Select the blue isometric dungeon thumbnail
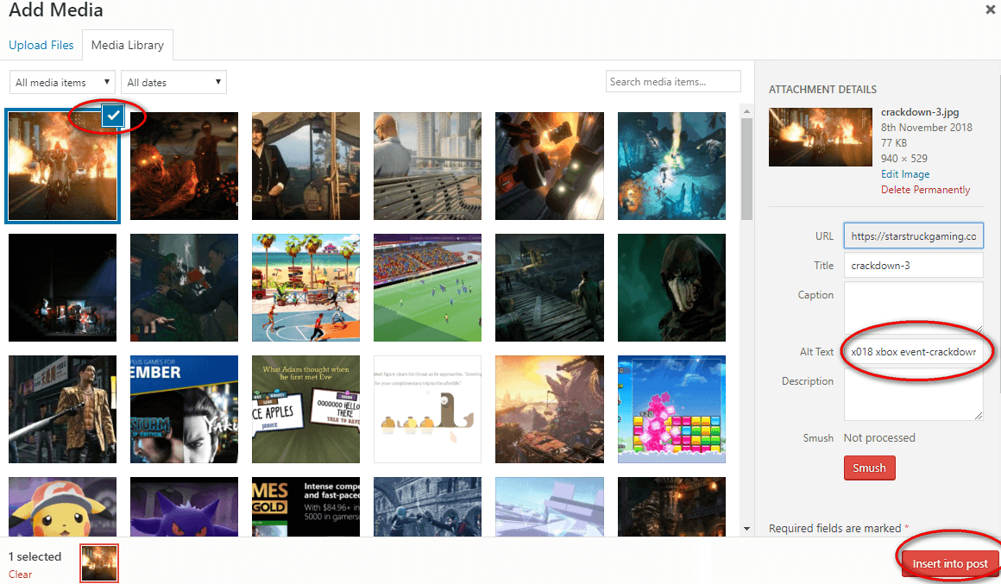 pos(671,166)
